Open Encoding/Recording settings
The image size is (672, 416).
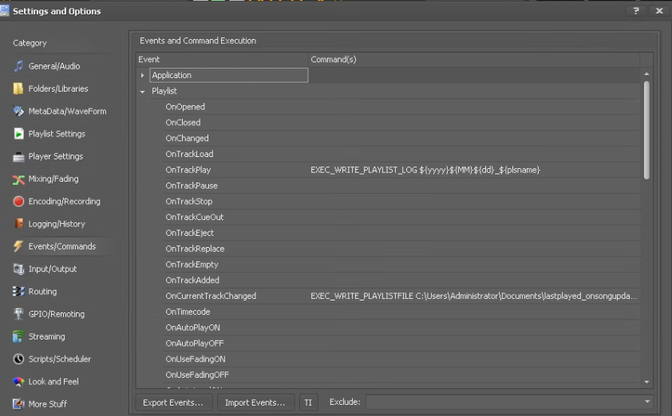pos(65,202)
